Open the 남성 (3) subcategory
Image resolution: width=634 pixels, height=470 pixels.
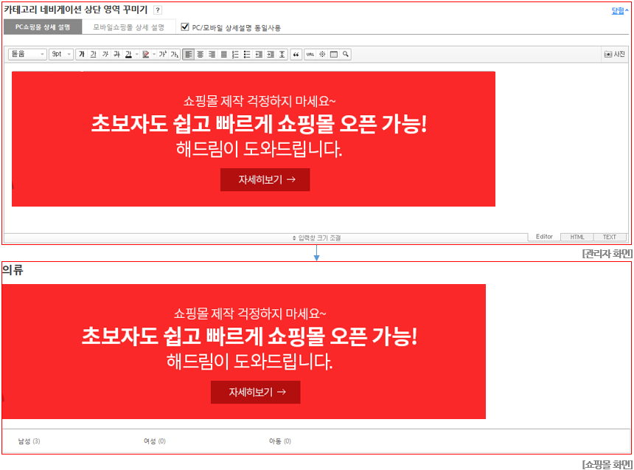coord(29,440)
